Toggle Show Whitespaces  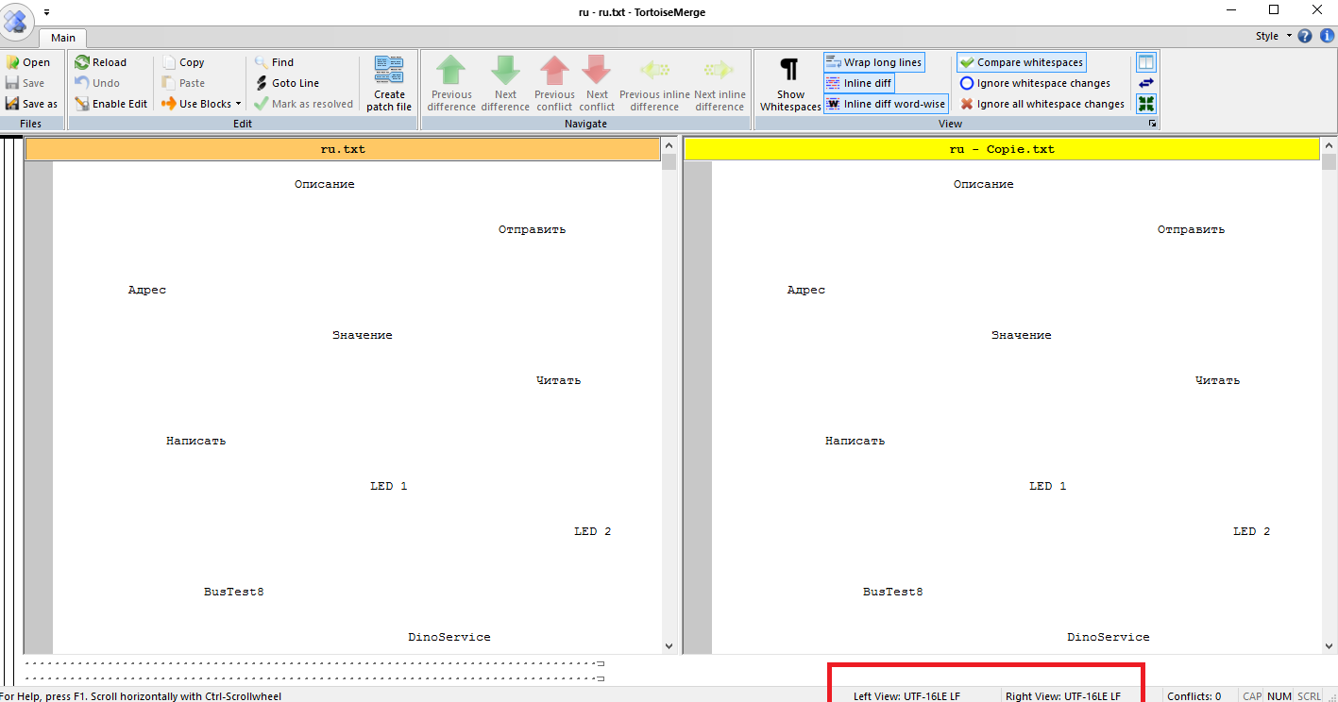[789, 83]
